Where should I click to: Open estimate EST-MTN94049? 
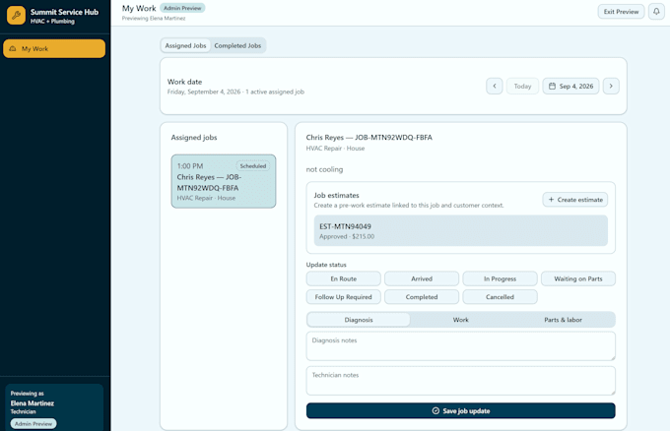click(461, 231)
